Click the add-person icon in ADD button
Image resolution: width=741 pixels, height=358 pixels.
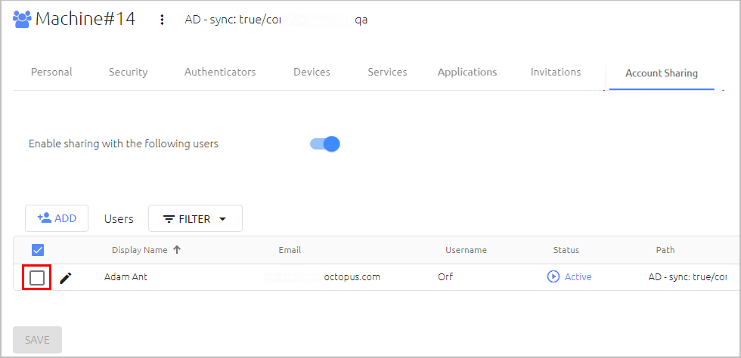(x=45, y=218)
